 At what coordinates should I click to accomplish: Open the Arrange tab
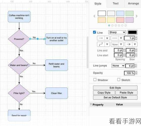(x=133, y=4)
